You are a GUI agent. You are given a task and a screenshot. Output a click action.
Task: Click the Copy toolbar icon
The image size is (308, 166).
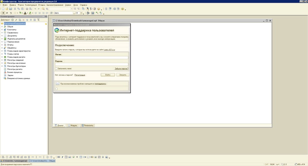pyautogui.click(x=18, y=9)
